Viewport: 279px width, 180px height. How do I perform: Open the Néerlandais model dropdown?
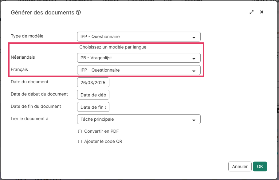(139, 58)
